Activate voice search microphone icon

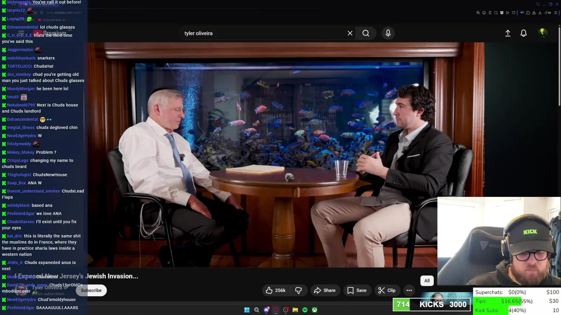click(388, 33)
